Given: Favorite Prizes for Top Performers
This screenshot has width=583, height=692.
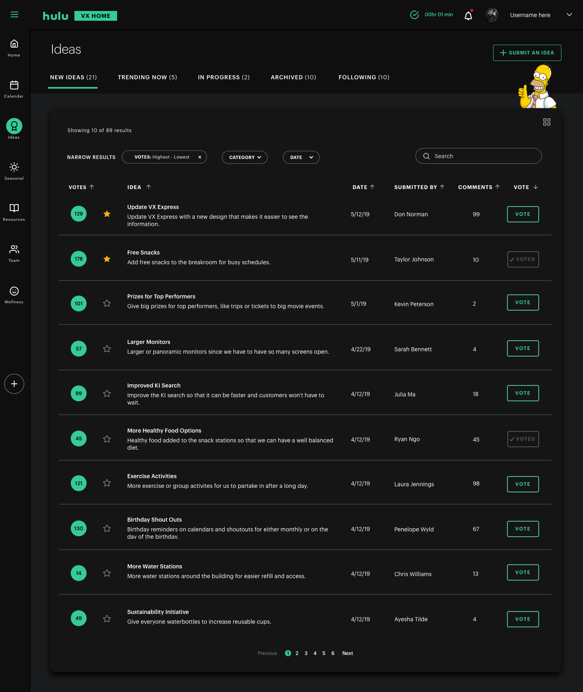Looking at the screenshot, I should click(x=107, y=303).
